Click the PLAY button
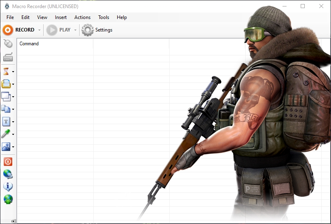The height and width of the screenshot is (224, 331). (59, 30)
